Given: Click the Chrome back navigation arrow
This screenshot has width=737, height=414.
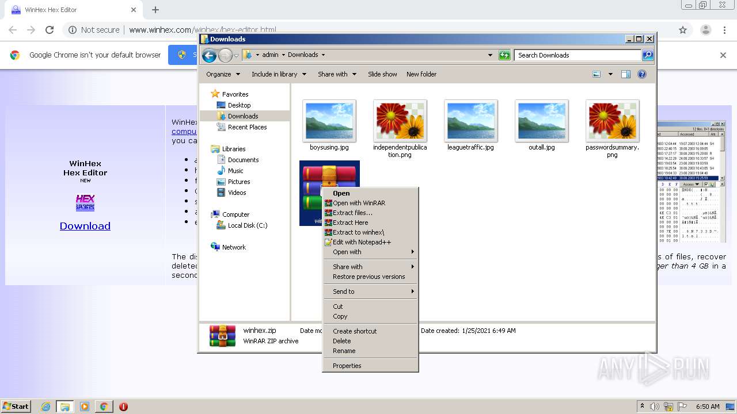Looking at the screenshot, I should pyautogui.click(x=13, y=30).
